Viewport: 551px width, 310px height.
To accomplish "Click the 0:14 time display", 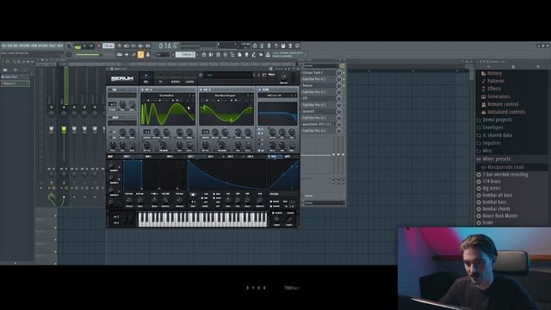I will click(x=169, y=46).
